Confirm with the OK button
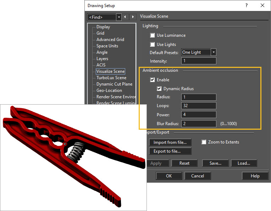This screenshot has width=271, height=211. coord(169,176)
